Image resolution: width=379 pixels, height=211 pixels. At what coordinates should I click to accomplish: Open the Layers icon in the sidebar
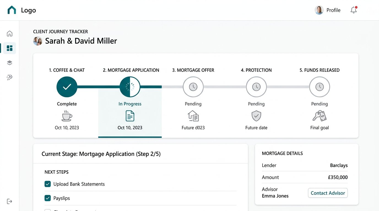(9, 63)
